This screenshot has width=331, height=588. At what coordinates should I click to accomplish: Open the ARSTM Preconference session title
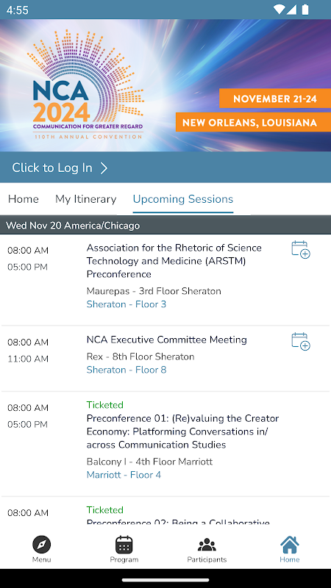pyautogui.click(x=174, y=261)
